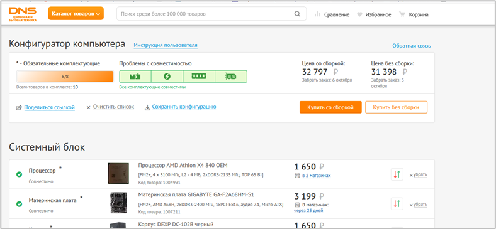
Task: Click Купить со сборкой button
Action: (330, 107)
